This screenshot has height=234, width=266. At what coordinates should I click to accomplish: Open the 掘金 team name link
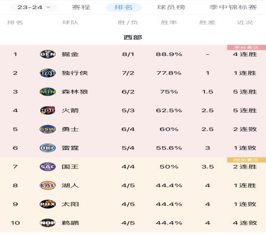point(70,54)
